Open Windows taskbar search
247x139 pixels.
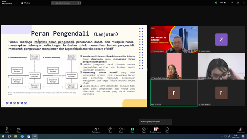point(9,136)
